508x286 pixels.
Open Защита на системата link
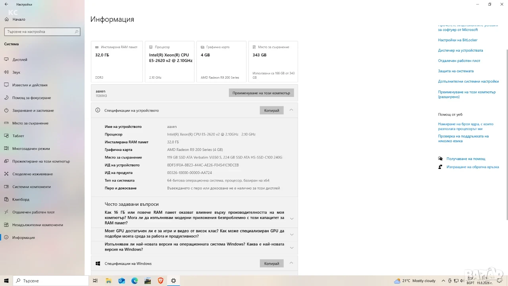click(456, 71)
